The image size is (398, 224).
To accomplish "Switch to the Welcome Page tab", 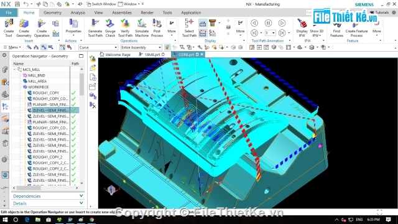I will coord(116,54).
